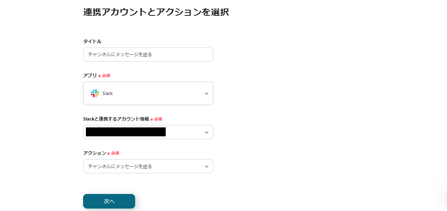Viewport: 447px width, 211px height.
Task: Click the 必須 marker beside アクション
Action: 115,153
